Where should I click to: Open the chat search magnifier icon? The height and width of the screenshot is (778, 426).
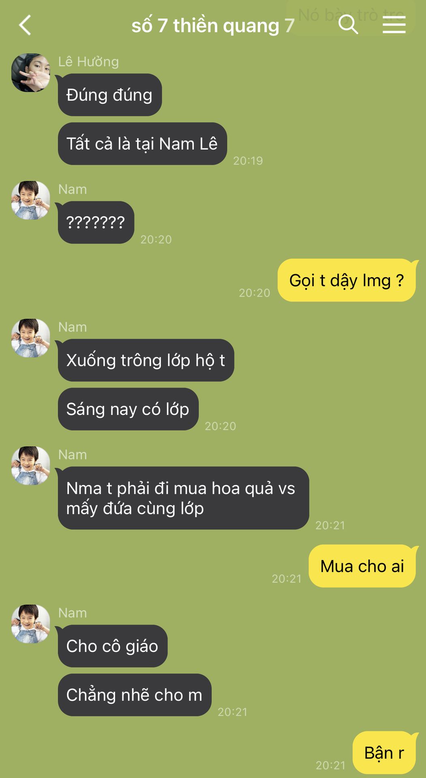coord(348,24)
